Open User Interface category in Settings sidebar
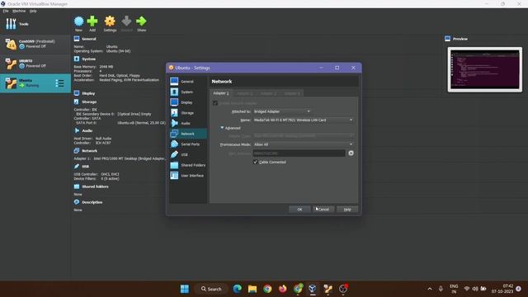This screenshot has height=297, width=528. tap(187, 176)
